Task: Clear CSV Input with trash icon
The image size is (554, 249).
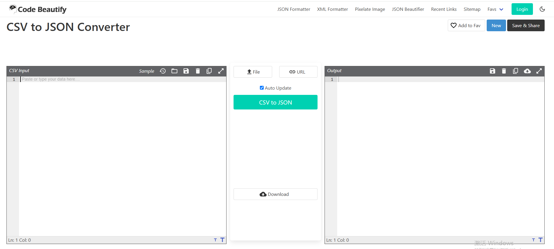Action: [x=198, y=71]
